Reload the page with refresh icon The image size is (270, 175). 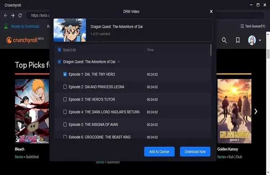point(20,15)
